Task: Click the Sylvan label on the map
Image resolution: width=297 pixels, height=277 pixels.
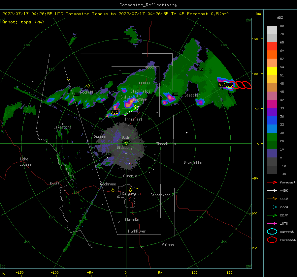Action: [x=126, y=97]
